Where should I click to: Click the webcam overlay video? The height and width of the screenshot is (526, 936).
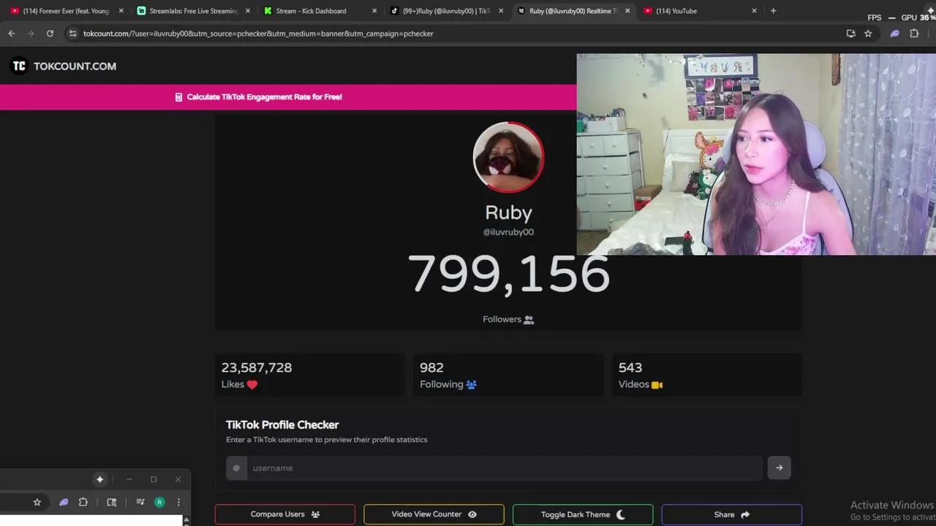[756, 154]
